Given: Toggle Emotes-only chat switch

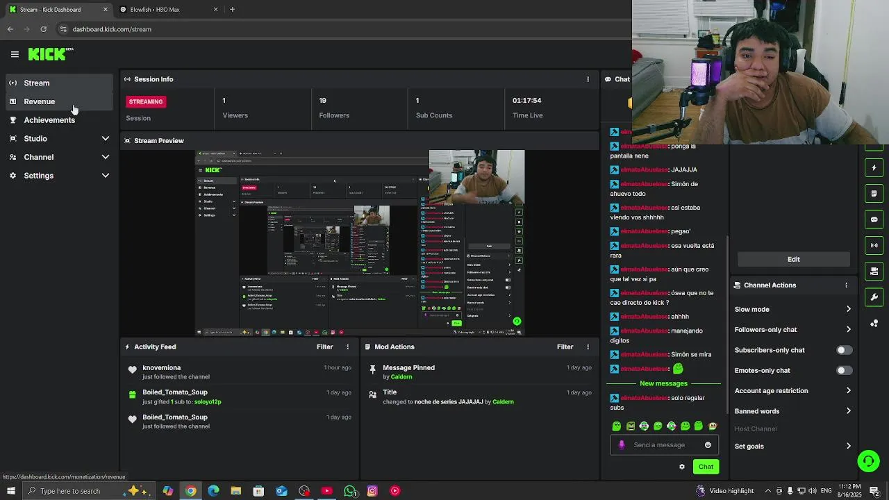Looking at the screenshot, I should 844,370.
